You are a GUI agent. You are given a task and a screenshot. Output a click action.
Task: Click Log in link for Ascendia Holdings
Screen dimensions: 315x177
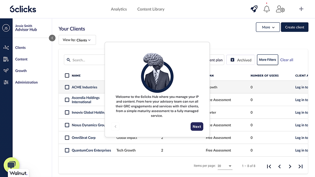pos(302,100)
